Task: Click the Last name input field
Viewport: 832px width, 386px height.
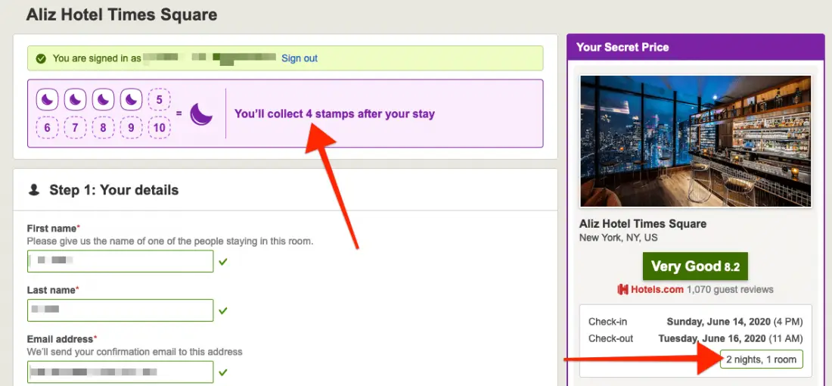Action: coord(120,310)
